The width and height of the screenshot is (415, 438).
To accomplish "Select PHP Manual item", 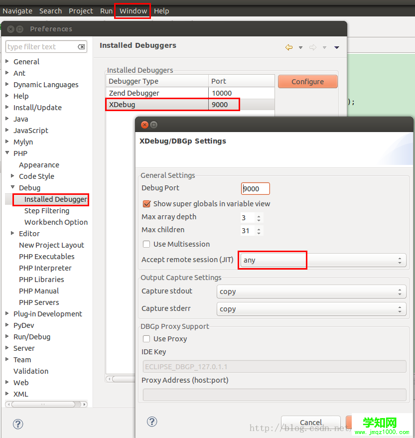I will 39,291.
